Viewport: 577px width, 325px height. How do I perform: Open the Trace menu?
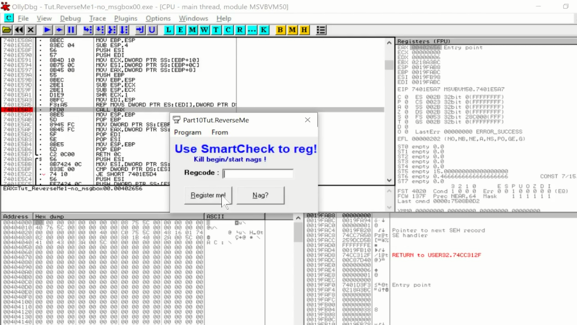[97, 18]
